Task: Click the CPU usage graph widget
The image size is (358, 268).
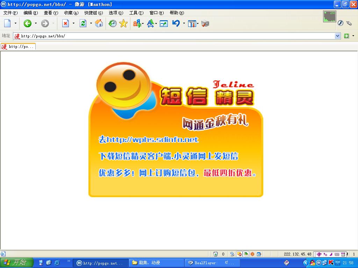Action: pyautogui.click(x=329, y=16)
